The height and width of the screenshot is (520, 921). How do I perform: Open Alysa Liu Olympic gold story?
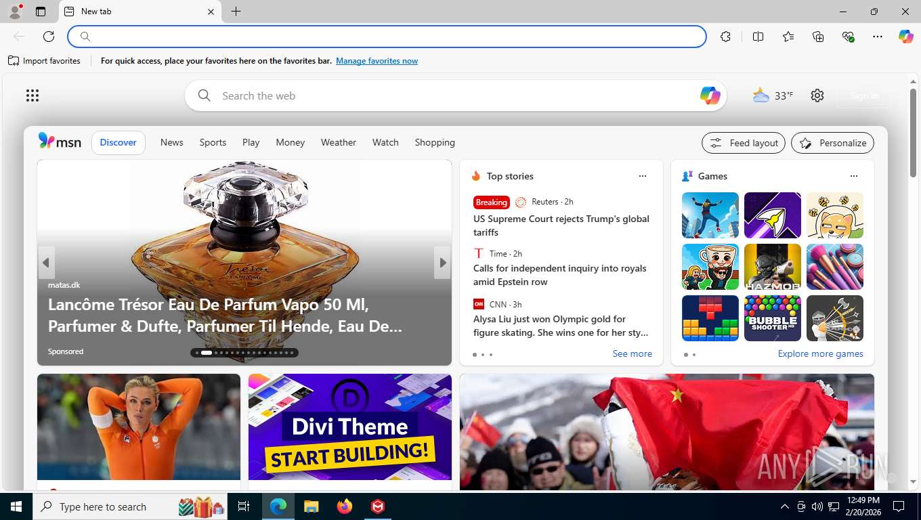click(561, 326)
